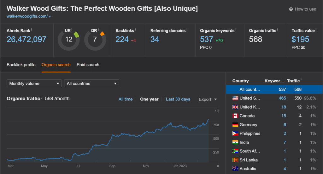
Task: Click the page title Walker Wood Gifts
Action: [102, 8]
